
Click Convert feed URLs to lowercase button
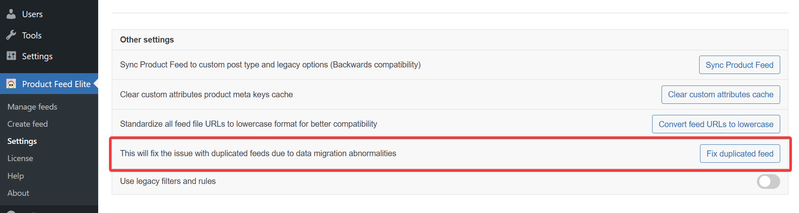point(716,124)
